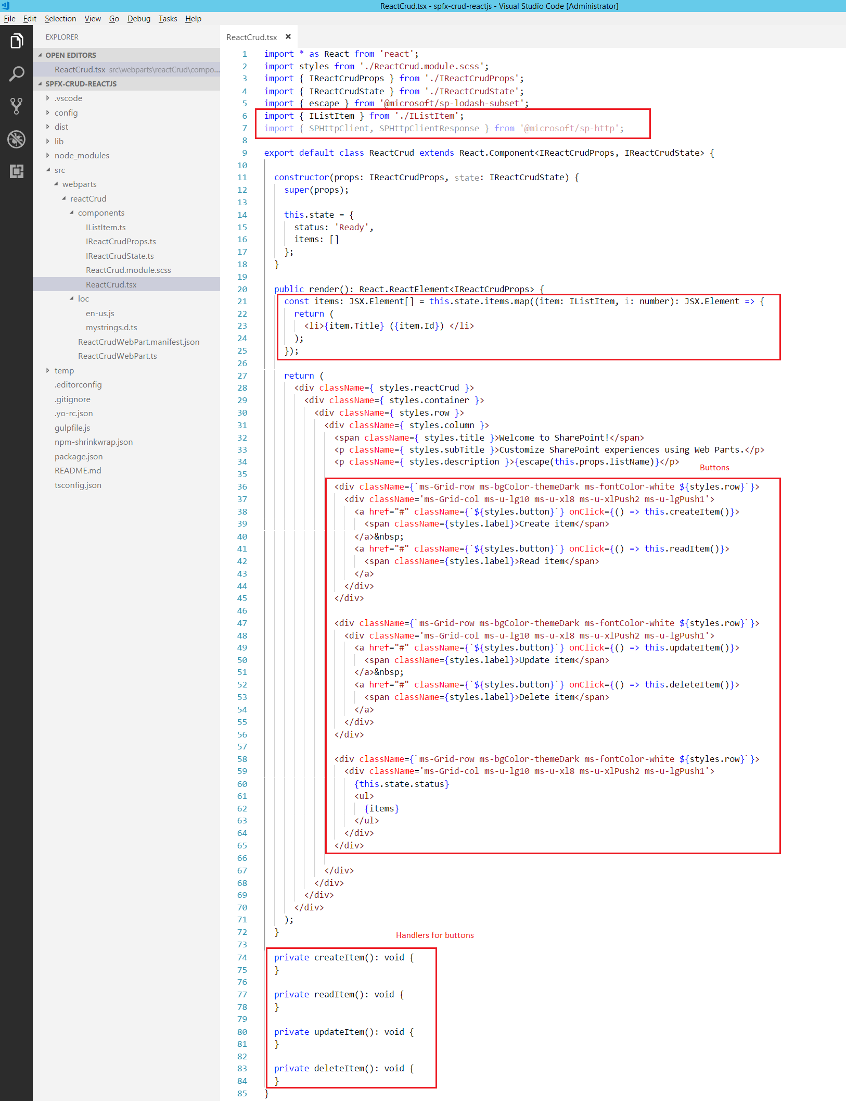Select package.json in the explorer

coord(79,457)
